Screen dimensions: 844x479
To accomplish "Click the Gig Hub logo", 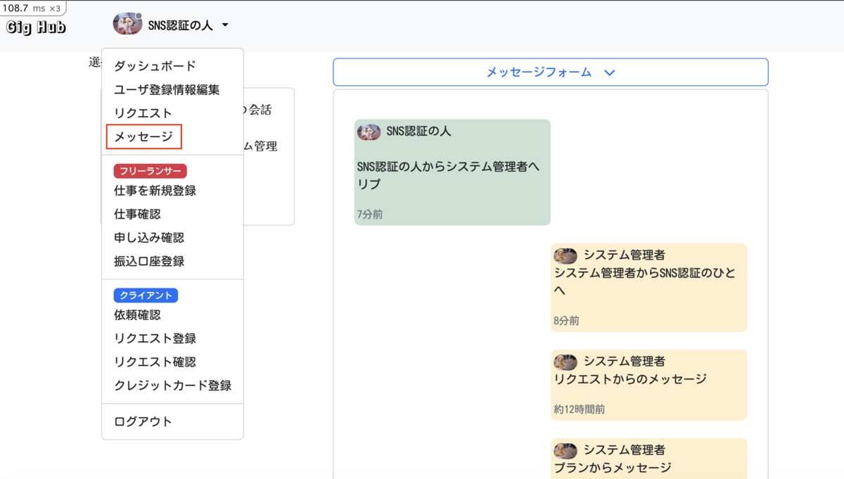I will coord(35,27).
